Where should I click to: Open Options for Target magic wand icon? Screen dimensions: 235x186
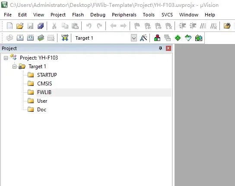click(143, 38)
